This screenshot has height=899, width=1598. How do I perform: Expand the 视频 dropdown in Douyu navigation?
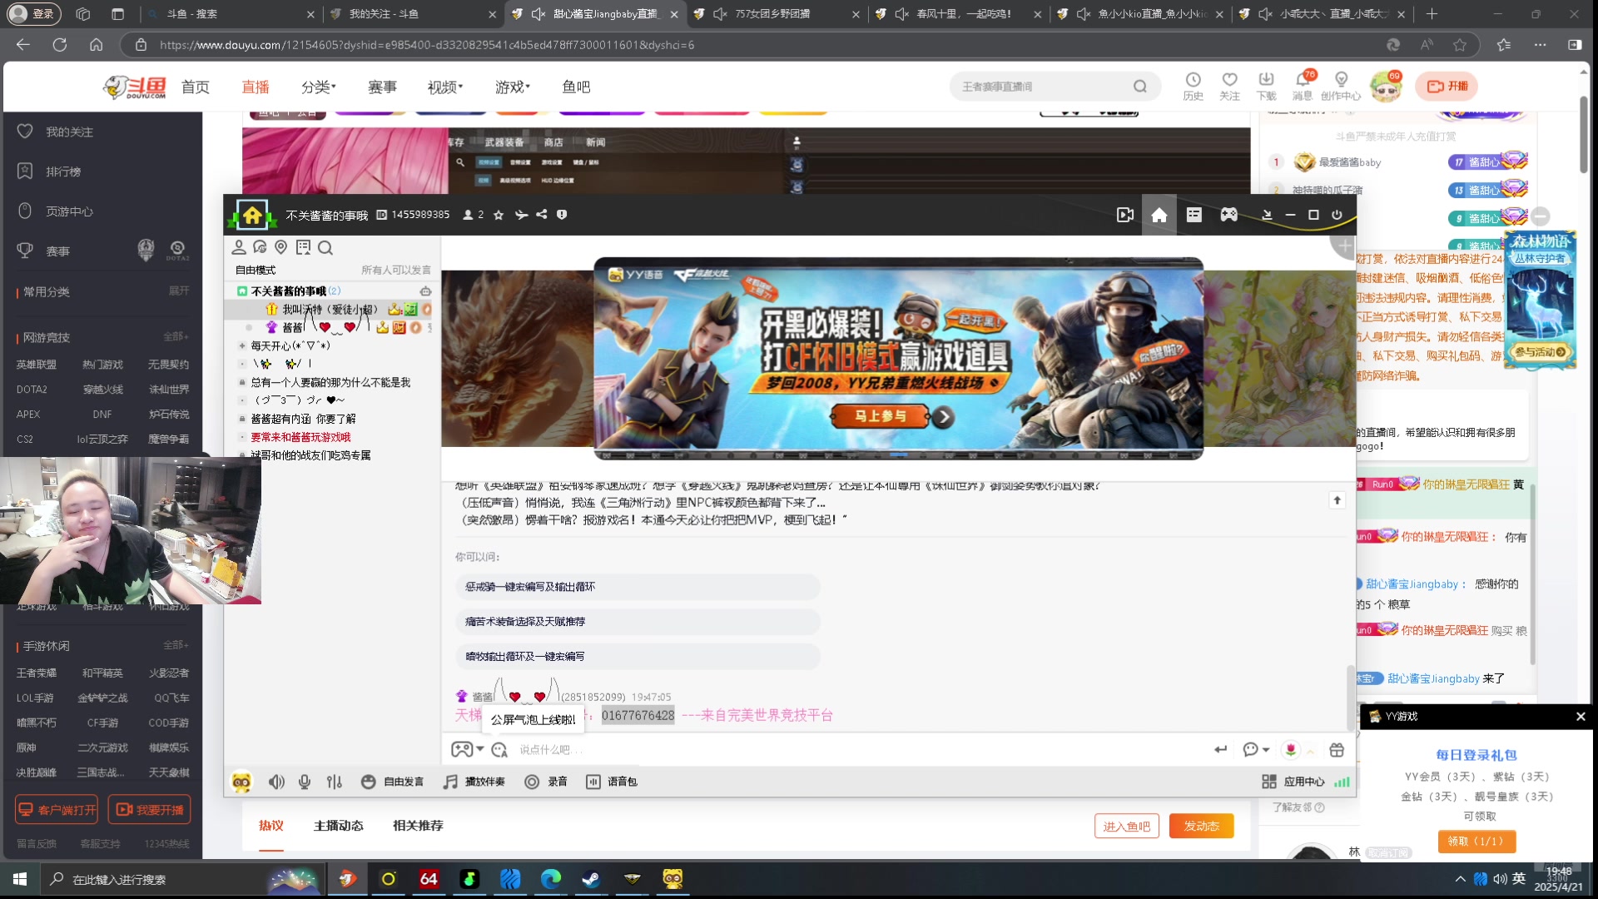pyautogui.click(x=445, y=87)
